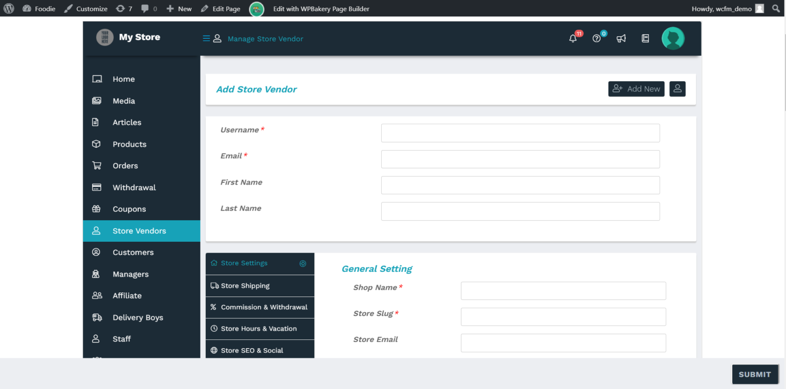Click the round WPBakery avatar icon

256,9
